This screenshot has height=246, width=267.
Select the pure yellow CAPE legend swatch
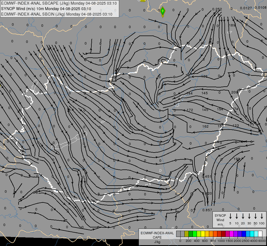(203, 234)
